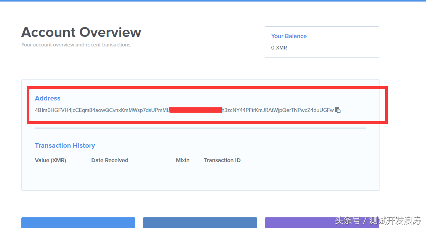The image size is (426, 228).
Task: Click the light-blue button at bottom left
Action: coord(78,223)
